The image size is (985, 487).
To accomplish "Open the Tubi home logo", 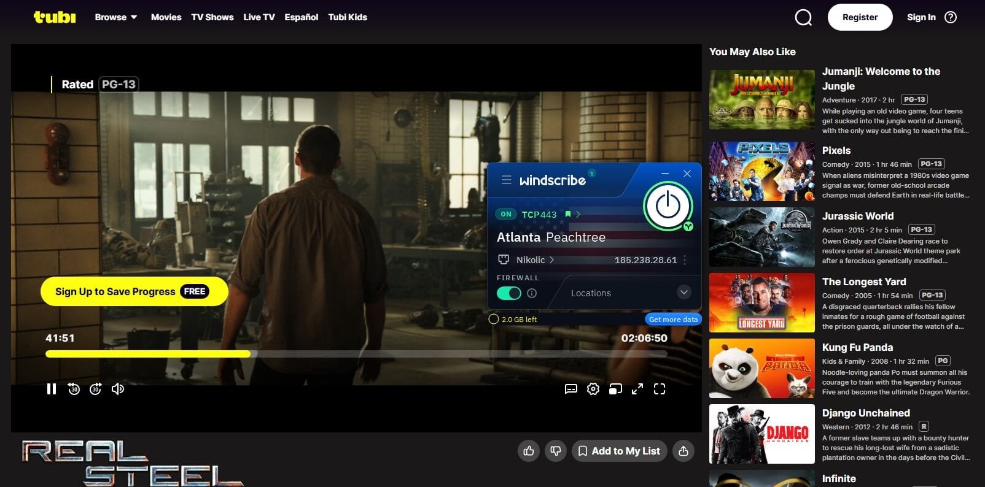I will click(x=55, y=17).
